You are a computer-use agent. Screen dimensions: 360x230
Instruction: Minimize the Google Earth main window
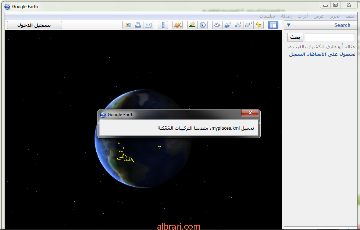pyautogui.click(x=325, y=5)
